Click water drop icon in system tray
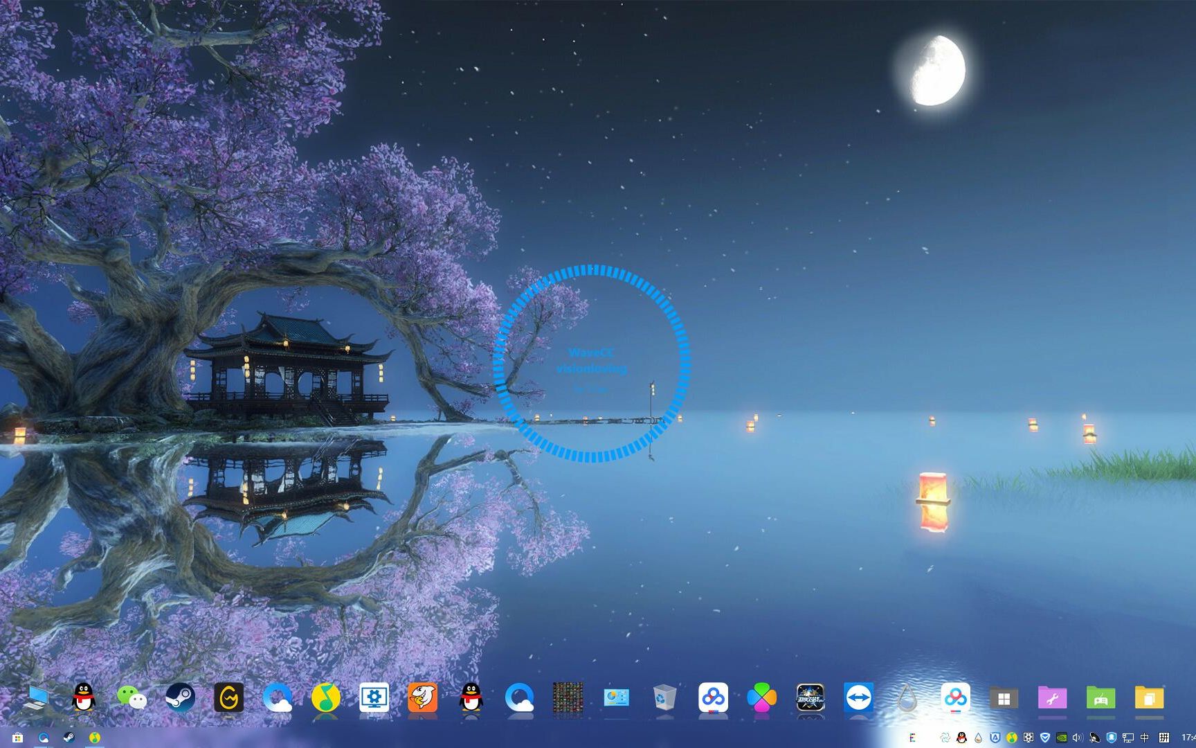 978,738
